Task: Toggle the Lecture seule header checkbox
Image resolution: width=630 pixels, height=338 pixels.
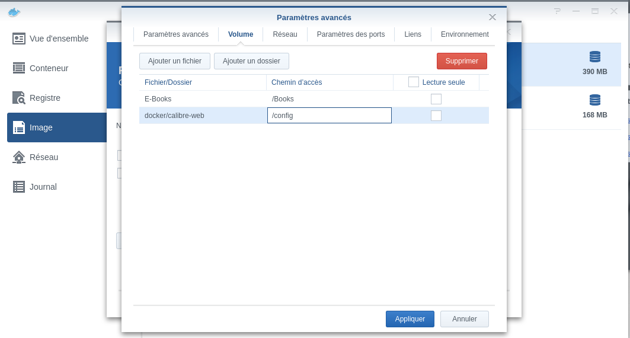Action: 414,82
